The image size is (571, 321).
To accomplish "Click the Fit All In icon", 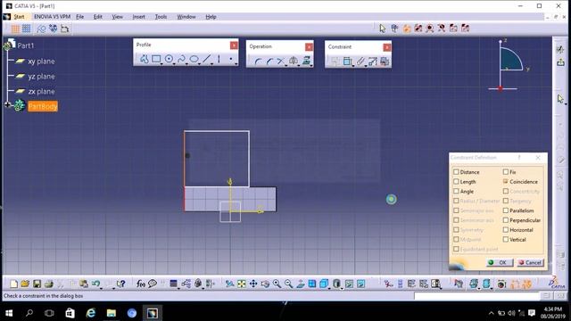I will coord(242,284).
